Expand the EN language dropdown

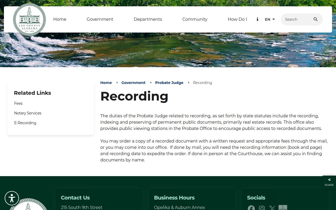coord(270,19)
